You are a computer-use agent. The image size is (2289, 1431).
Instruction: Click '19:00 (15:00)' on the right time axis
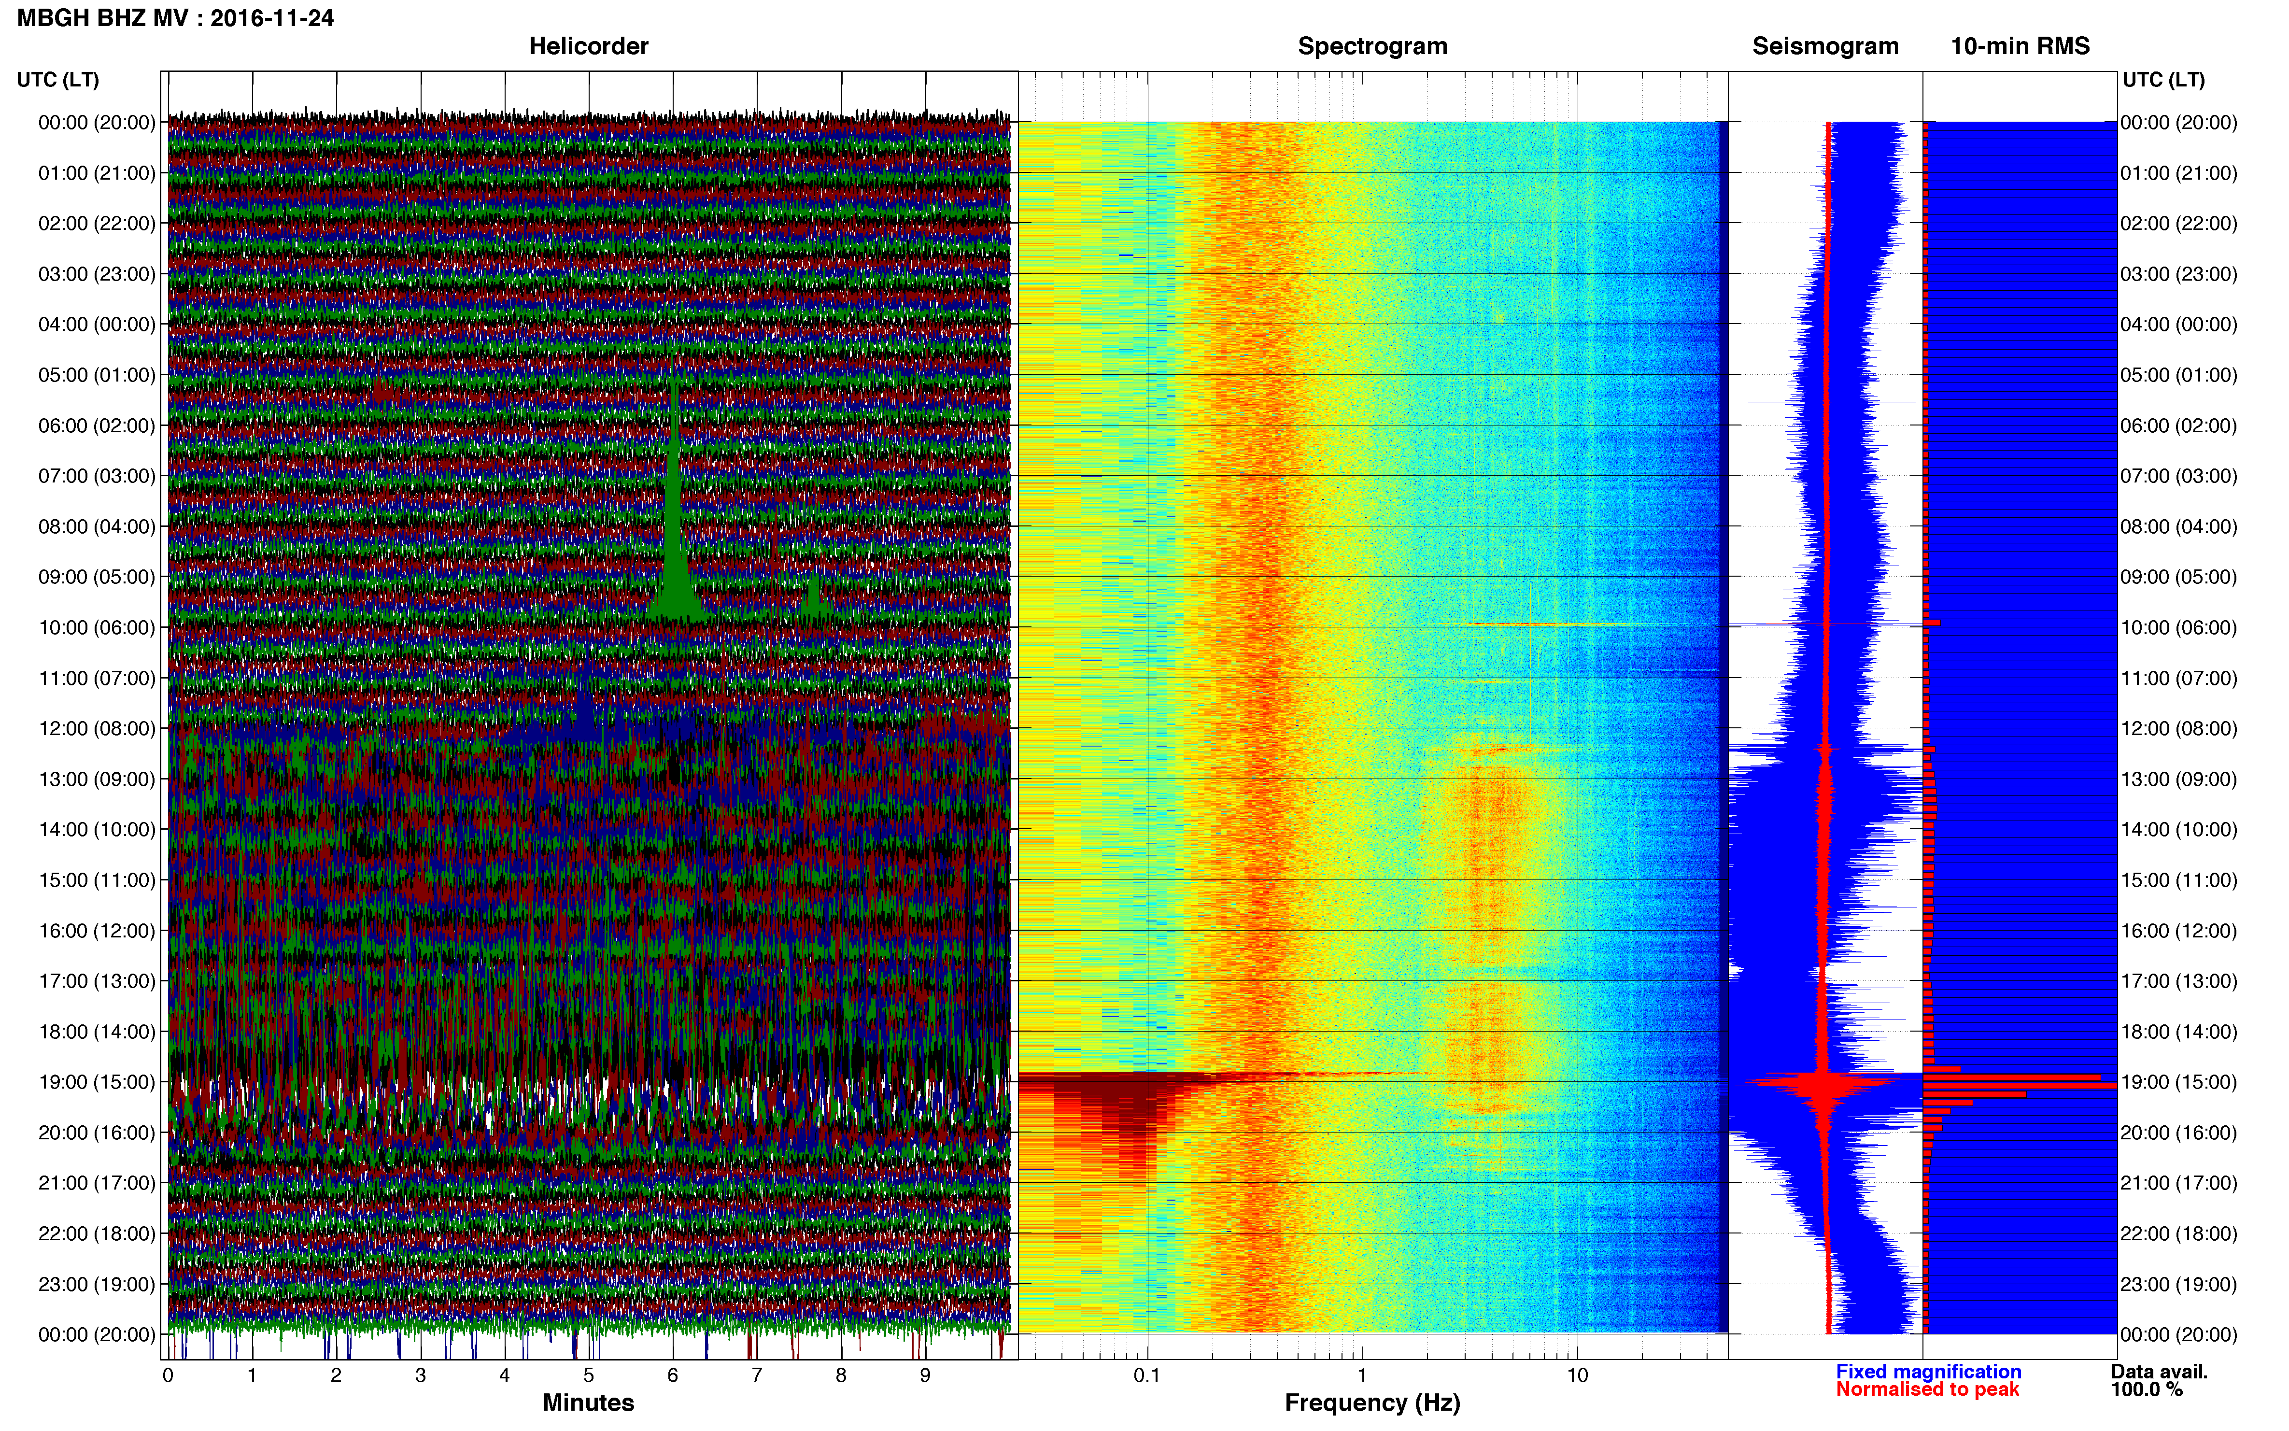point(2179,1082)
